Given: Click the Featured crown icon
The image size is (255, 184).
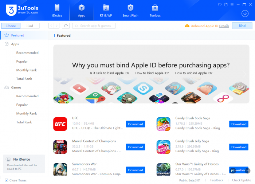Looking at the screenshot, I should pyautogui.click(x=7, y=35).
